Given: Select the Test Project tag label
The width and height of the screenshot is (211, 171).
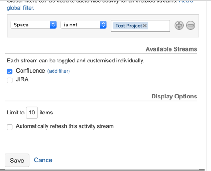Looking at the screenshot, I should [x=128, y=26].
